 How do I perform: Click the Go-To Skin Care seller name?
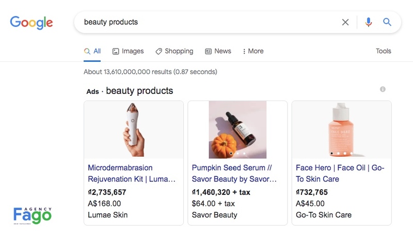[x=324, y=215]
